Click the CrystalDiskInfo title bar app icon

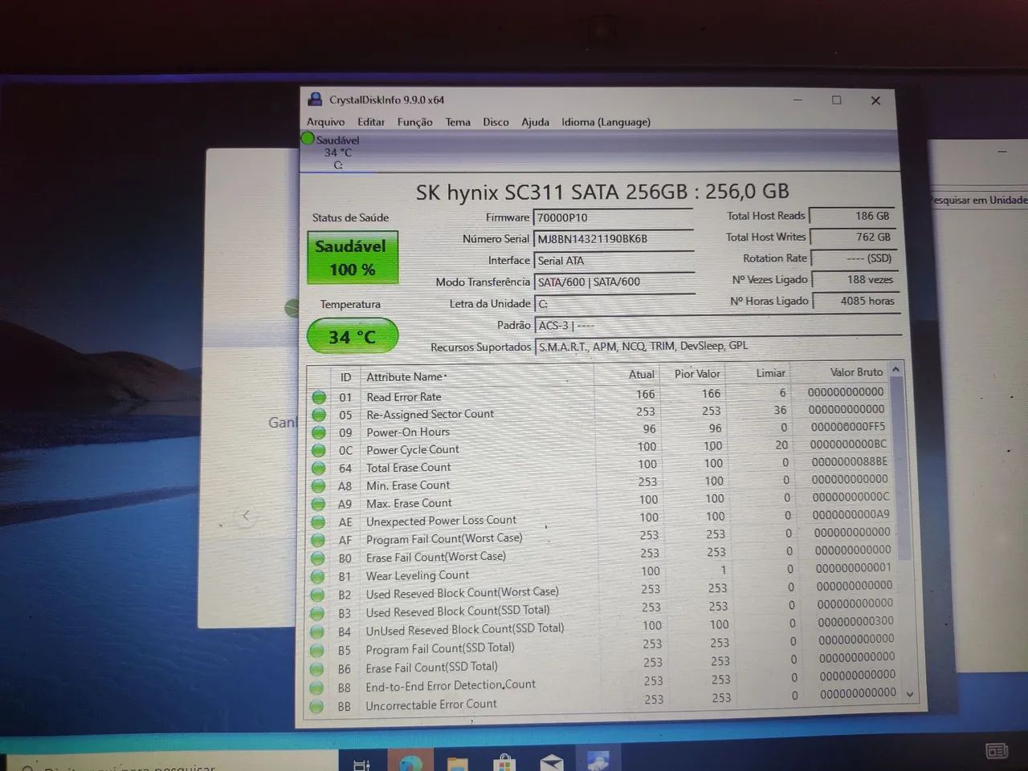[315, 99]
